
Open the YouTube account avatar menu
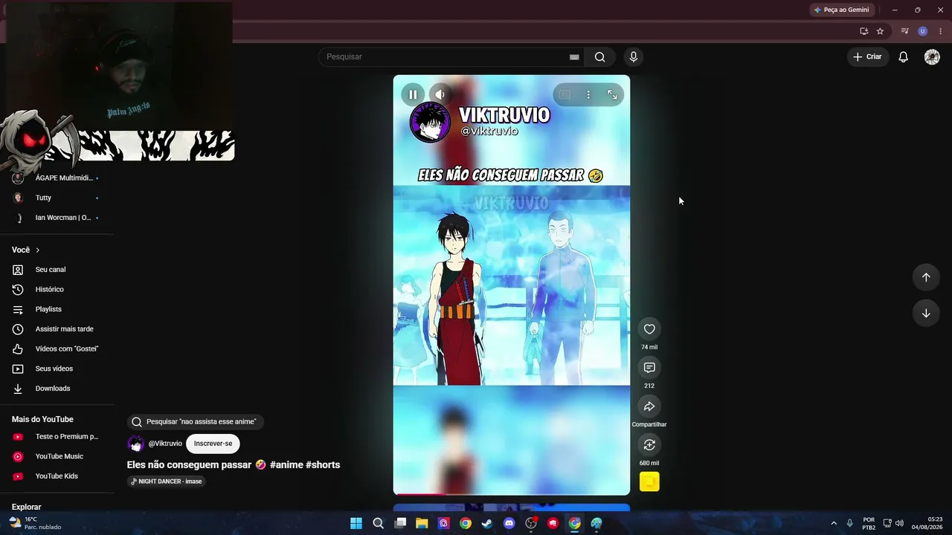click(x=932, y=57)
